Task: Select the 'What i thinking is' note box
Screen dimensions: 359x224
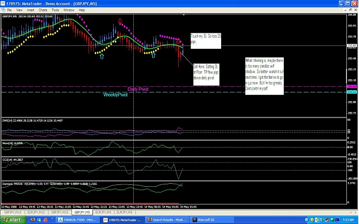Action: (264, 76)
